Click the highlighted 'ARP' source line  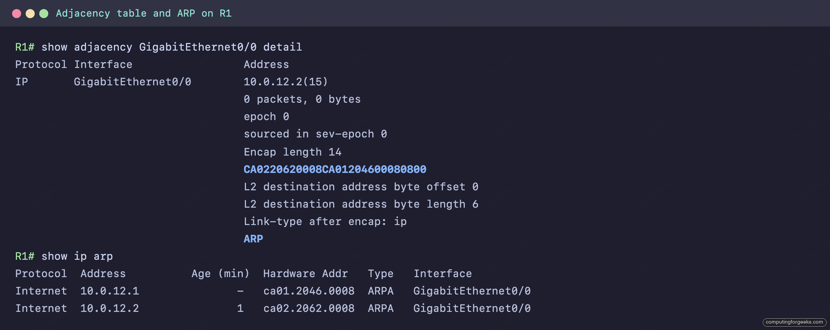[x=254, y=239]
